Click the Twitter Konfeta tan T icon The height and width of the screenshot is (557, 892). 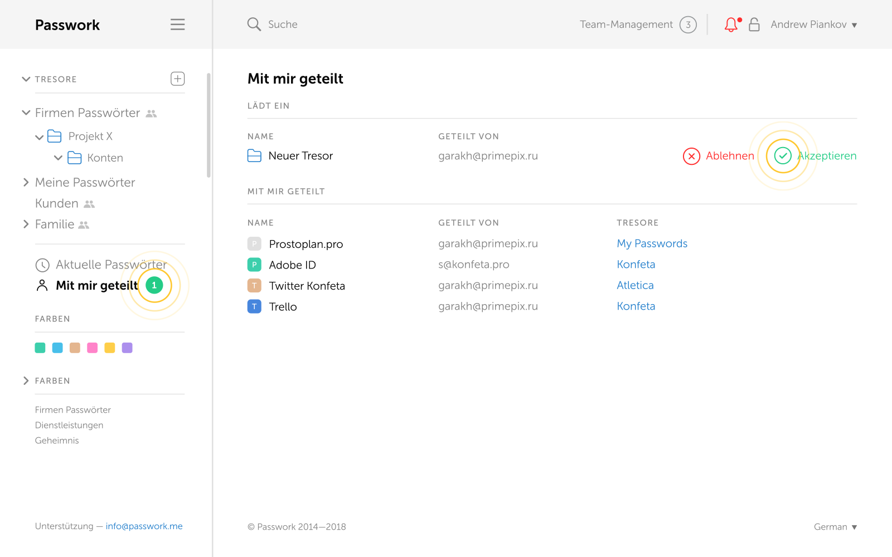click(254, 286)
